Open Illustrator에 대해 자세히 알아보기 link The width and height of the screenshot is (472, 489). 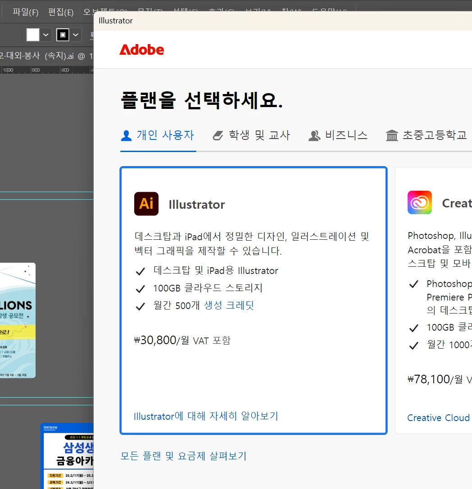[x=206, y=416]
